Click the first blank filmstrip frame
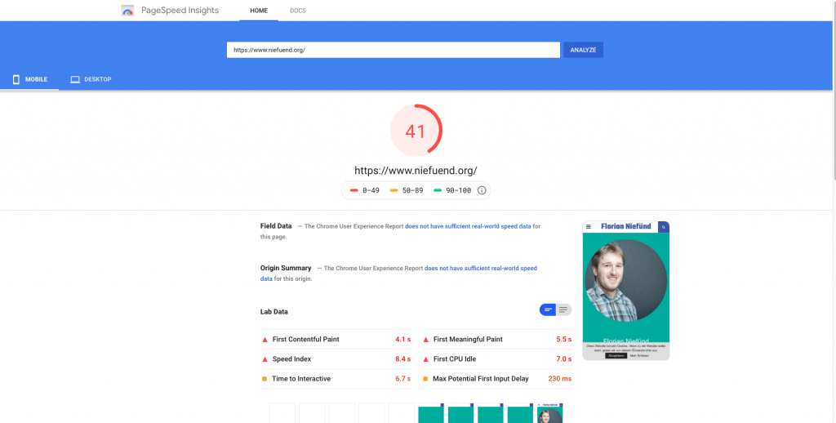 pos(282,413)
